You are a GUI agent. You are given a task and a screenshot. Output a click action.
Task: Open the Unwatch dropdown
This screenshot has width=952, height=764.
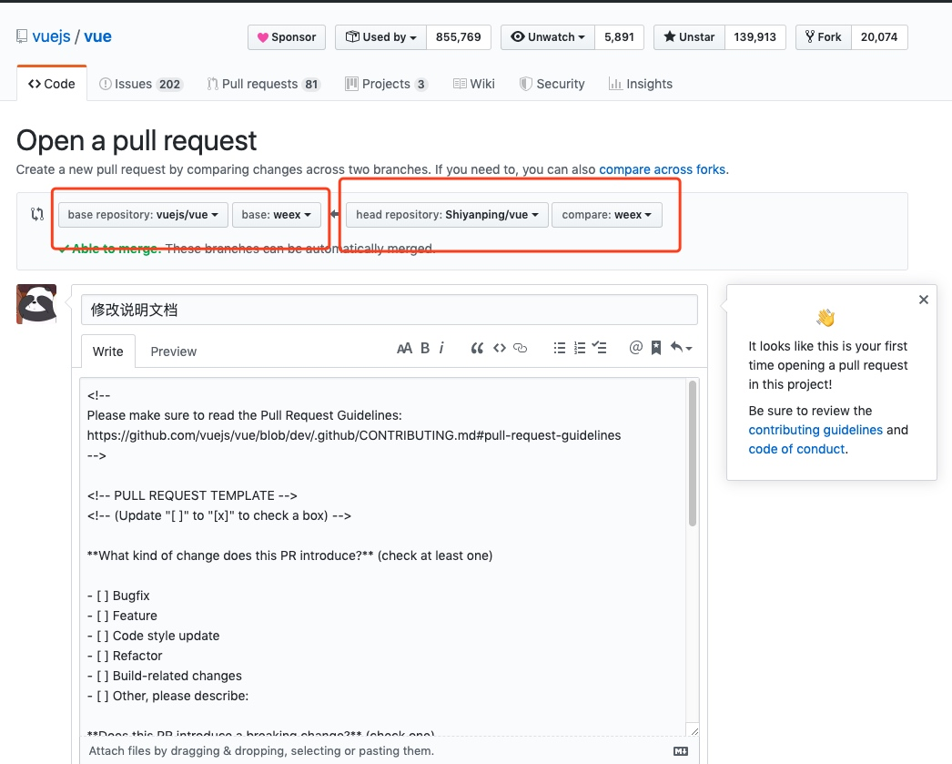(548, 37)
